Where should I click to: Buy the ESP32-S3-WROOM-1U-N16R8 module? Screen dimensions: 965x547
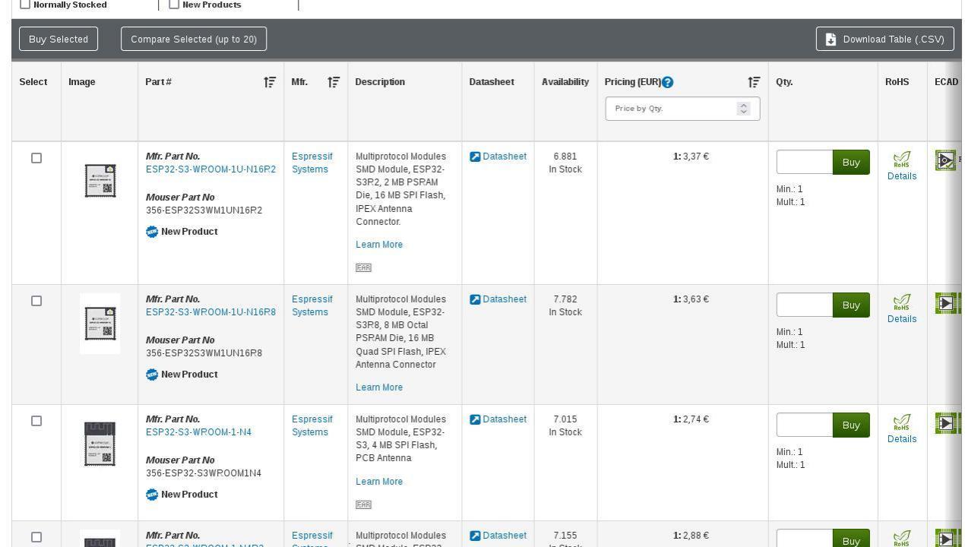(x=851, y=305)
